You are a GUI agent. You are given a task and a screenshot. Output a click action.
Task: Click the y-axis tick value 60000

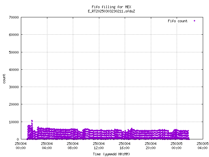pos(14,35)
